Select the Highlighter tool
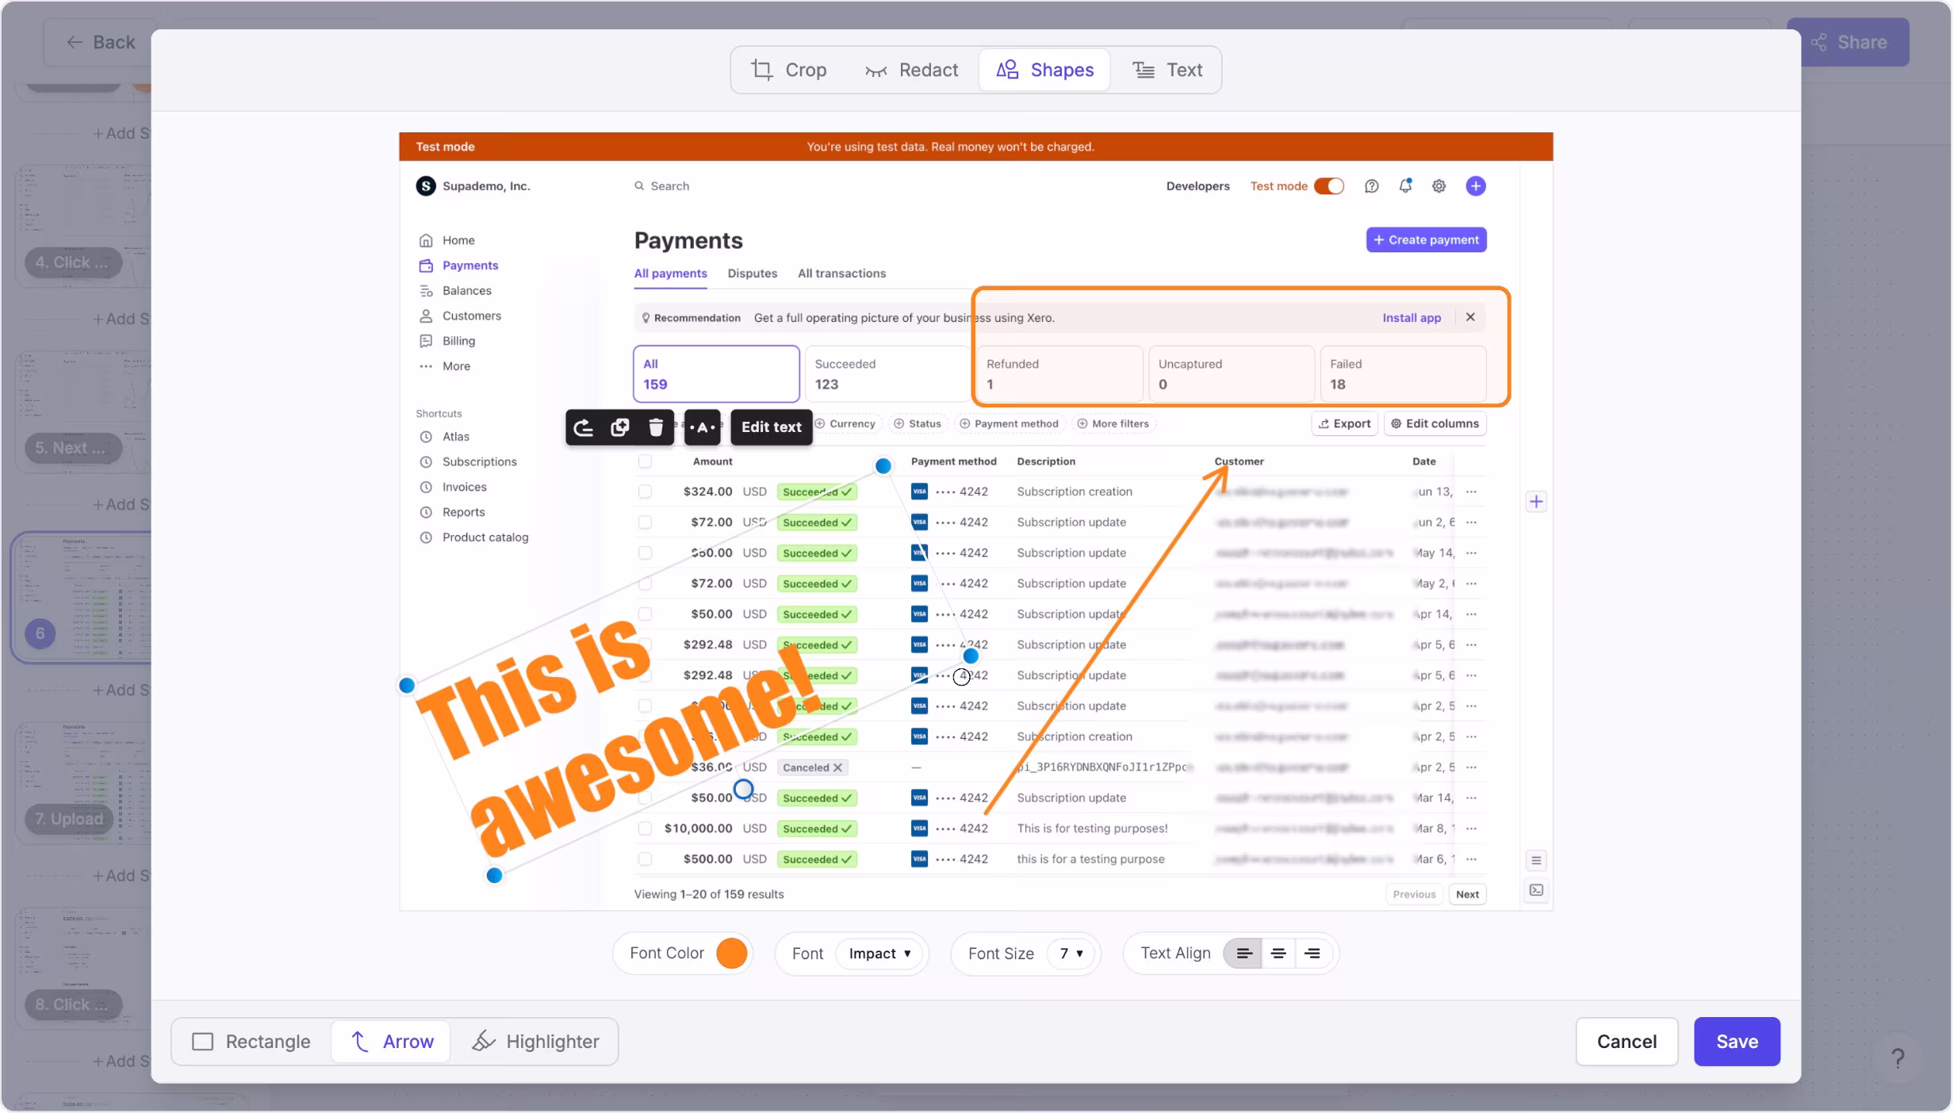The height and width of the screenshot is (1113, 1954). coord(536,1041)
